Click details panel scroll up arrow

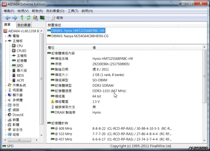click(x=204, y=47)
